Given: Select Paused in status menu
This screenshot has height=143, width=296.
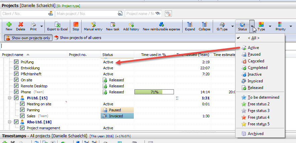Looking at the screenshot, I should (254, 54).
